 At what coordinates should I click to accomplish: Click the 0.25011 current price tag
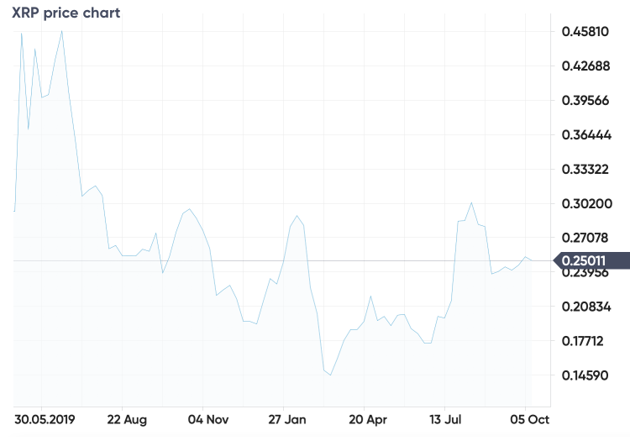click(591, 260)
